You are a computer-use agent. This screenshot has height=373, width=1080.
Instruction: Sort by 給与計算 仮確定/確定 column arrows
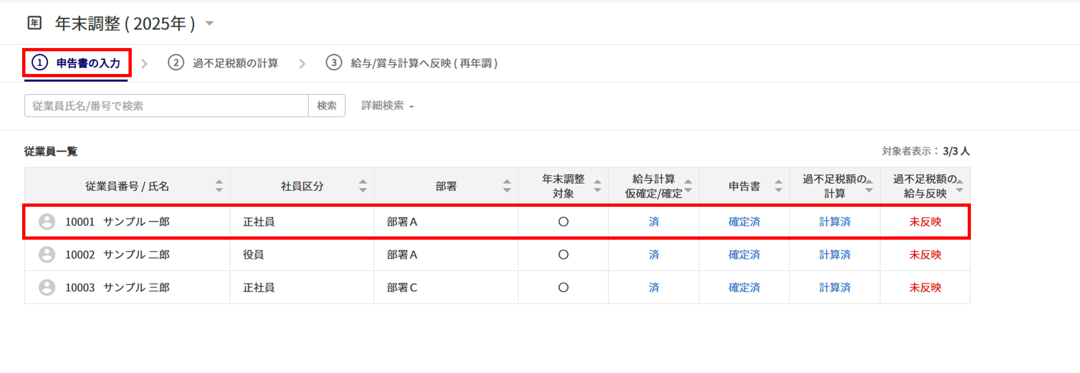[688, 186]
